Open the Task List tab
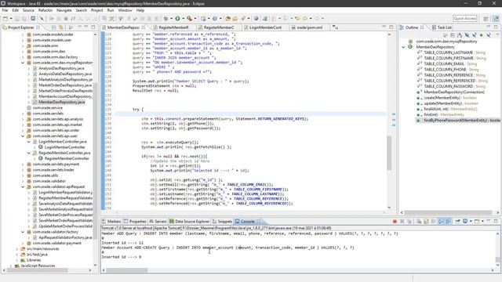 [x=442, y=27]
